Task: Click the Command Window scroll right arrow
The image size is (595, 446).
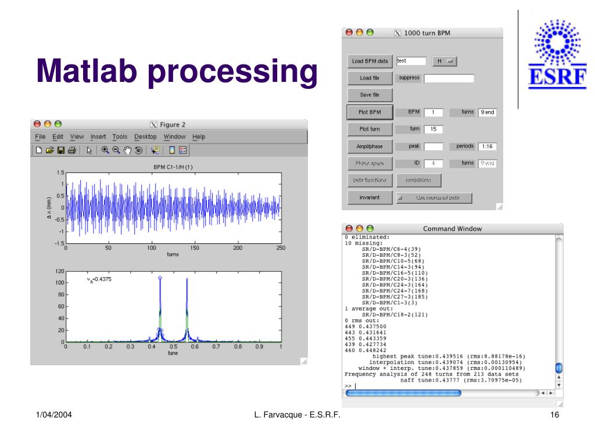Action: pyautogui.click(x=551, y=393)
